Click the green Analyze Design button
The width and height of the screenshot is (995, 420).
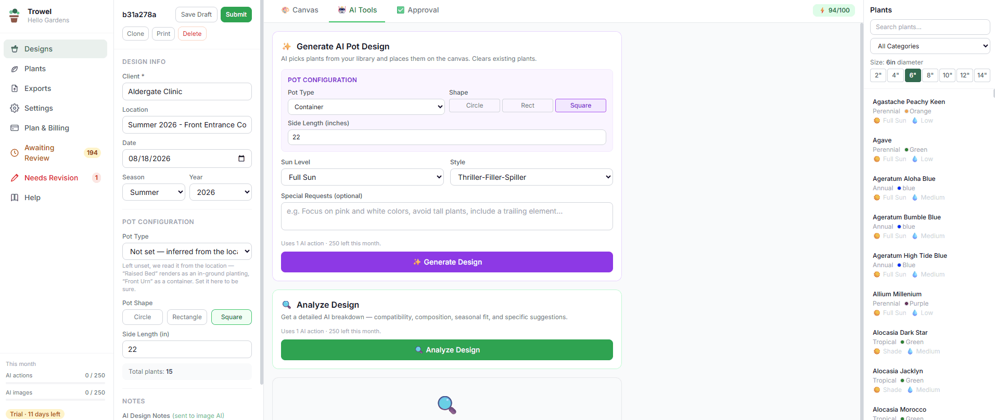pos(447,350)
